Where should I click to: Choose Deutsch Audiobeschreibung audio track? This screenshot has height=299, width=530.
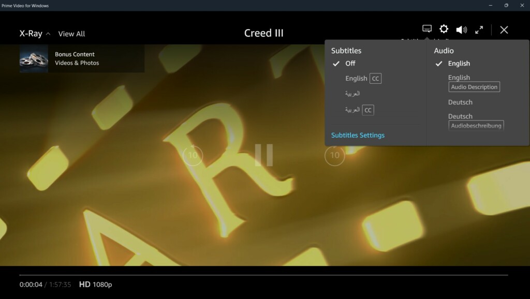475,122
